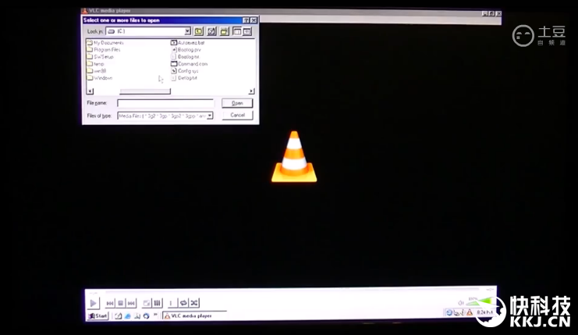578x335 pixels.
Task: Click the VLC play button
Action: point(94,303)
